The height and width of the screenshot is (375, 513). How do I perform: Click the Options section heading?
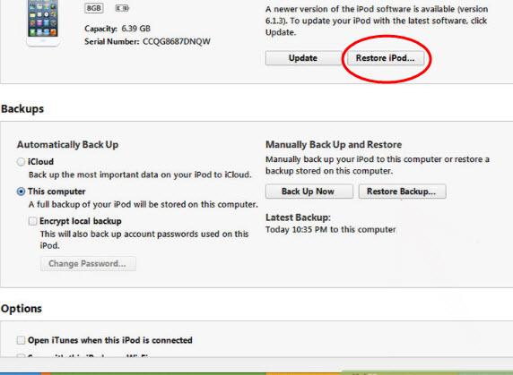coord(22,309)
